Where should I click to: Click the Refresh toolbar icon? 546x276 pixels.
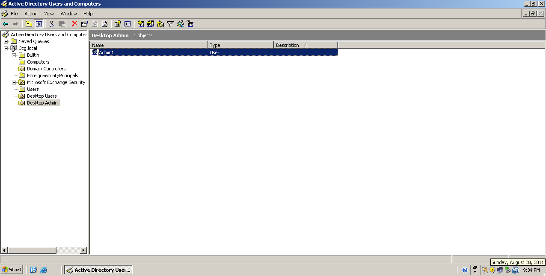tap(94, 24)
